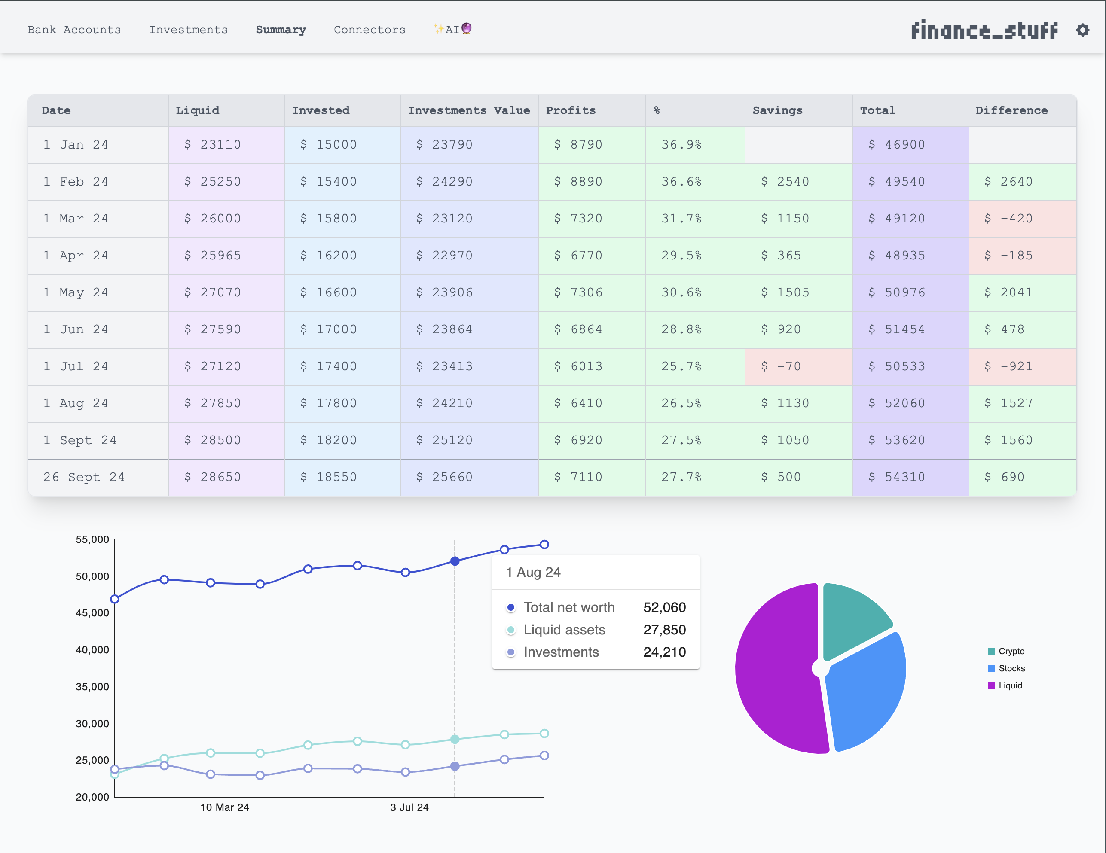Switch to Bank Accounts tab
Screen dimensions: 1106x853
coord(74,30)
